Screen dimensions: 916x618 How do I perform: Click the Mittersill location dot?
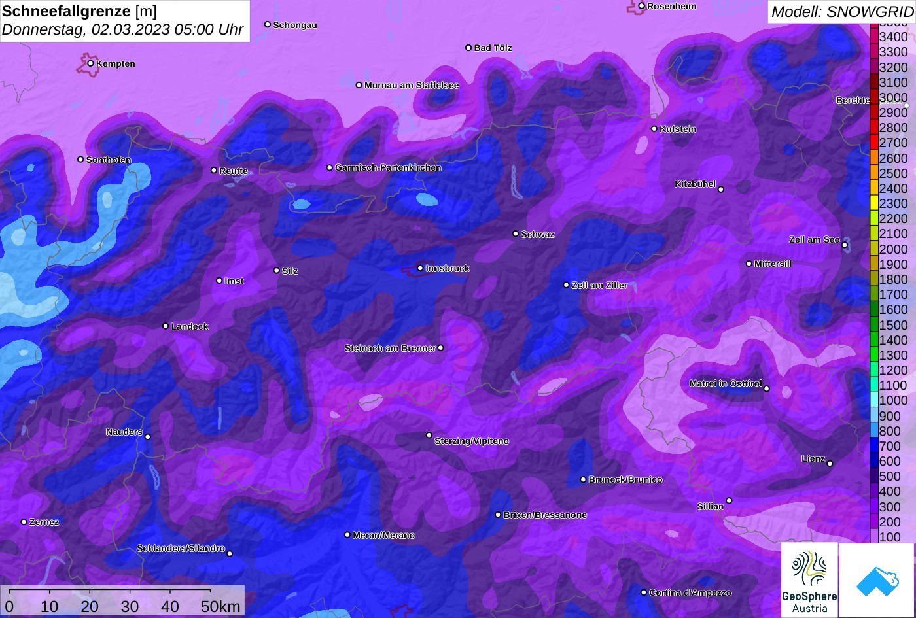749,264
